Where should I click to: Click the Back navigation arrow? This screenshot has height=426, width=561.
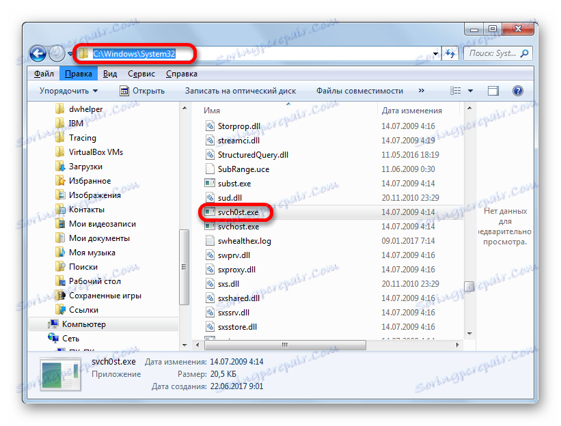click(x=38, y=54)
